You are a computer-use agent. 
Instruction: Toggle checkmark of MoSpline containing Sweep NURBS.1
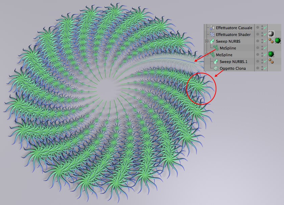pyautogui.click(x=265, y=54)
